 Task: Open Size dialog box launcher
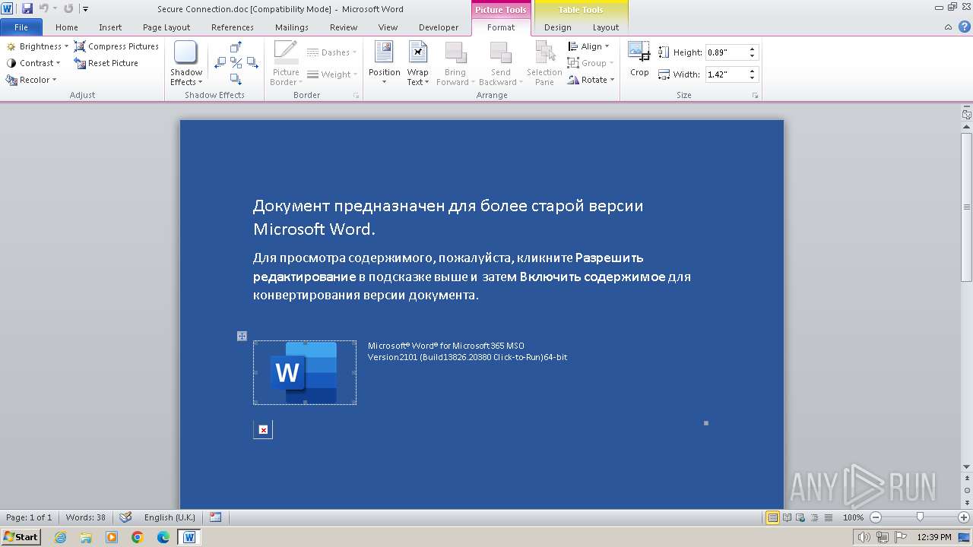(x=756, y=96)
